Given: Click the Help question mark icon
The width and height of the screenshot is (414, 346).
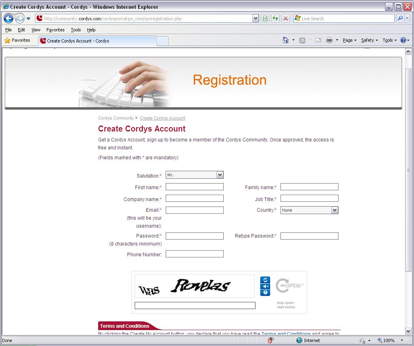Looking at the screenshot, I should click(x=403, y=40).
